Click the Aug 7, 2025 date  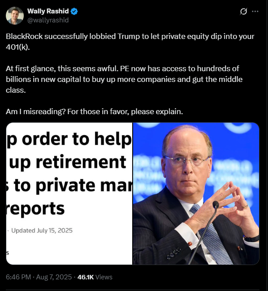point(54,277)
